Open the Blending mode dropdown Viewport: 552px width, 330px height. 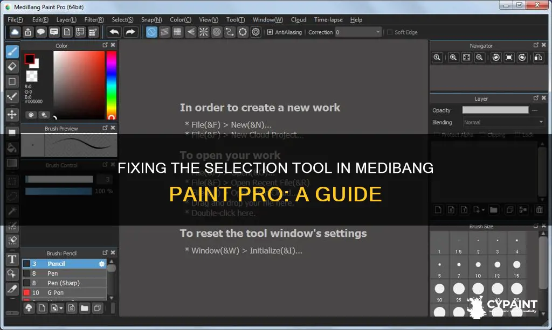503,122
